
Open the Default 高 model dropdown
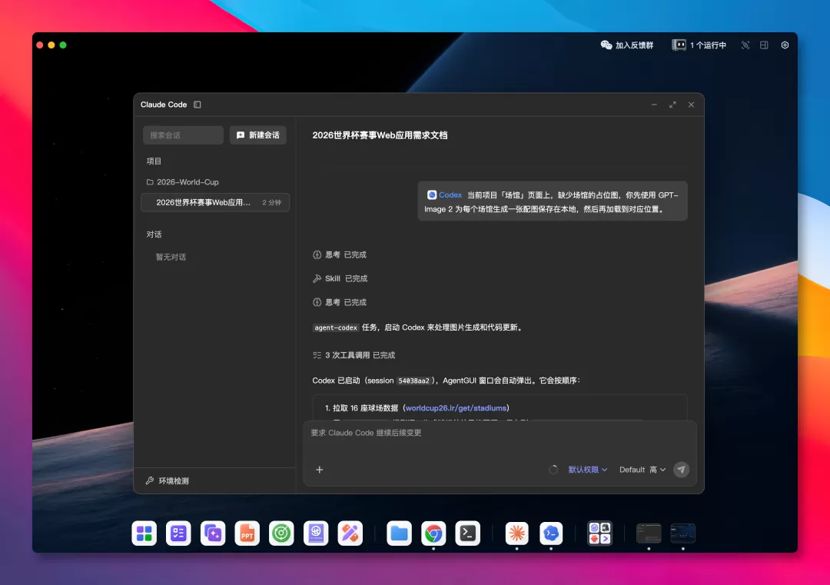click(x=642, y=470)
